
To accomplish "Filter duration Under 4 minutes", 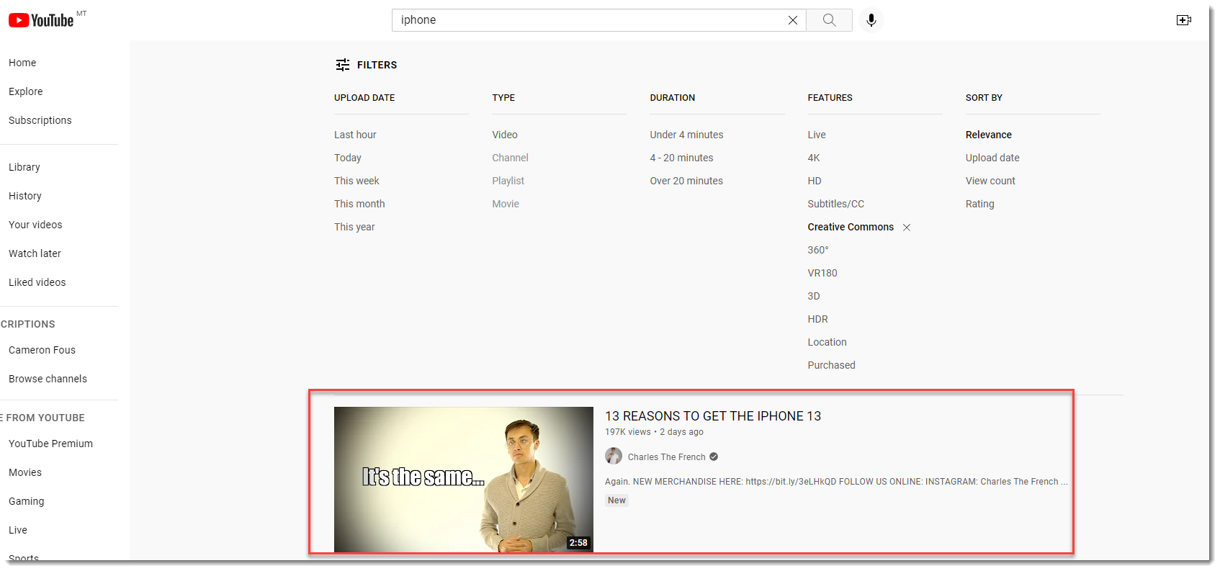I will pos(686,135).
